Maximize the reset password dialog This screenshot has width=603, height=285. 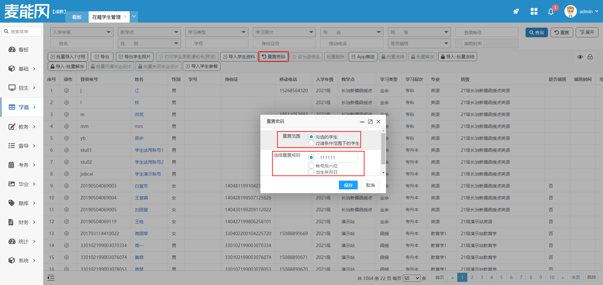point(370,122)
